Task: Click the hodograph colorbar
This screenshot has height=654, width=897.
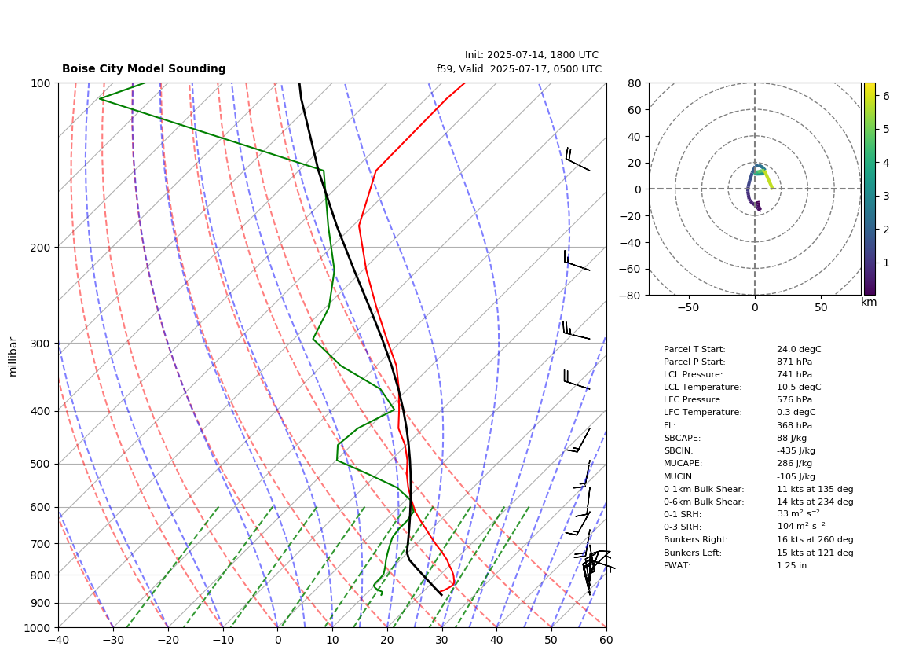Action: [869, 189]
